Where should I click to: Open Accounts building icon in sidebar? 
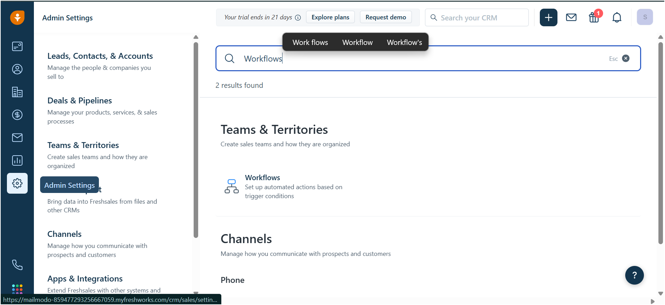click(17, 92)
